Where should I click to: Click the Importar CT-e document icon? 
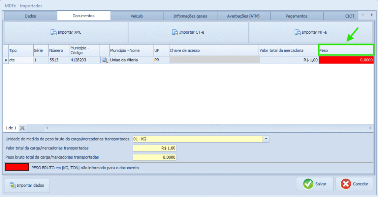tap(175, 32)
